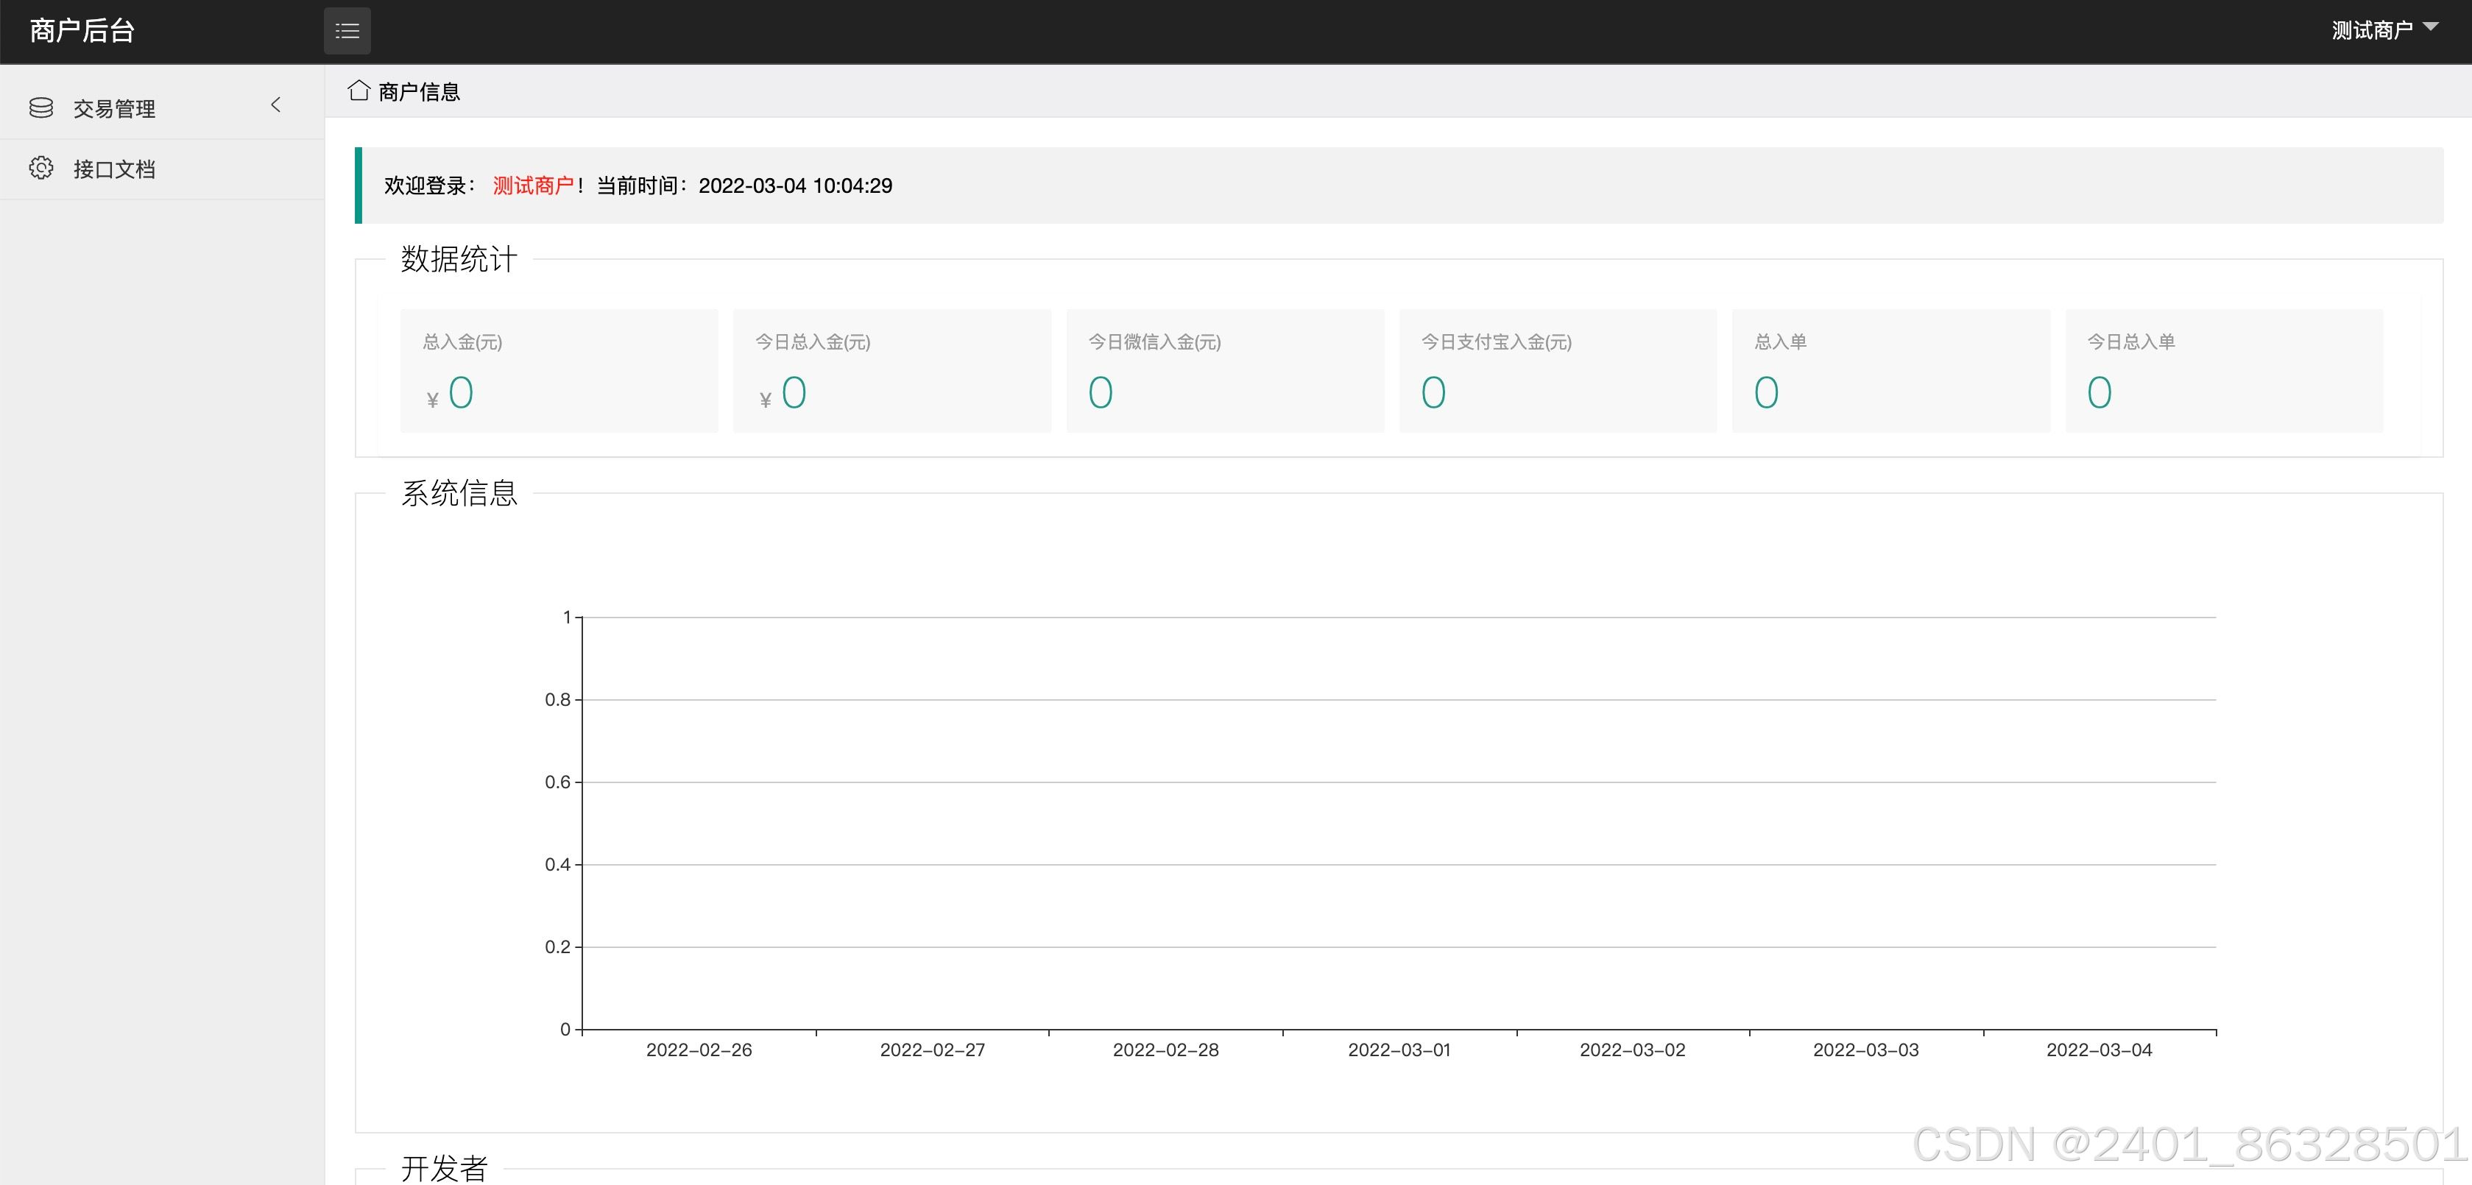Click chart x-axis label 2022-03-02
This screenshot has height=1185, width=2472.
(x=1632, y=1050)
